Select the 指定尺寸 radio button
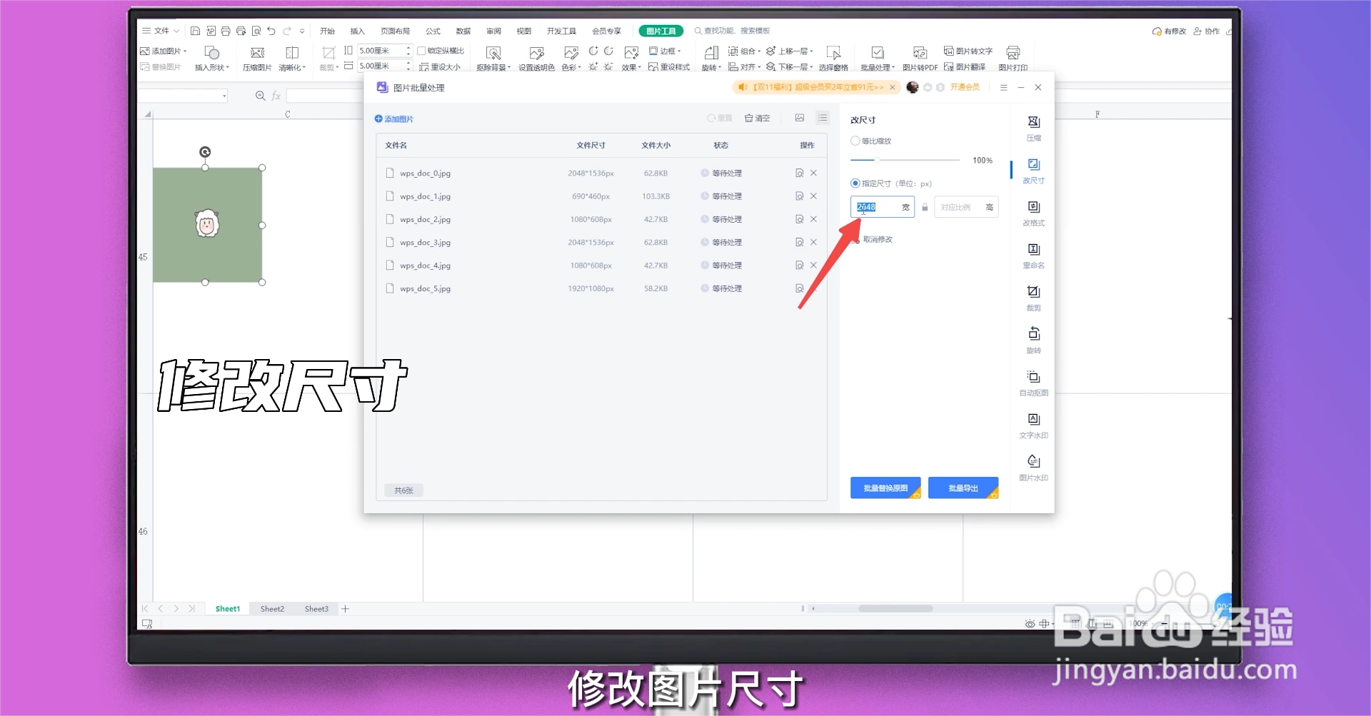This screenshot has width=1371, height=716. (855, 183)
